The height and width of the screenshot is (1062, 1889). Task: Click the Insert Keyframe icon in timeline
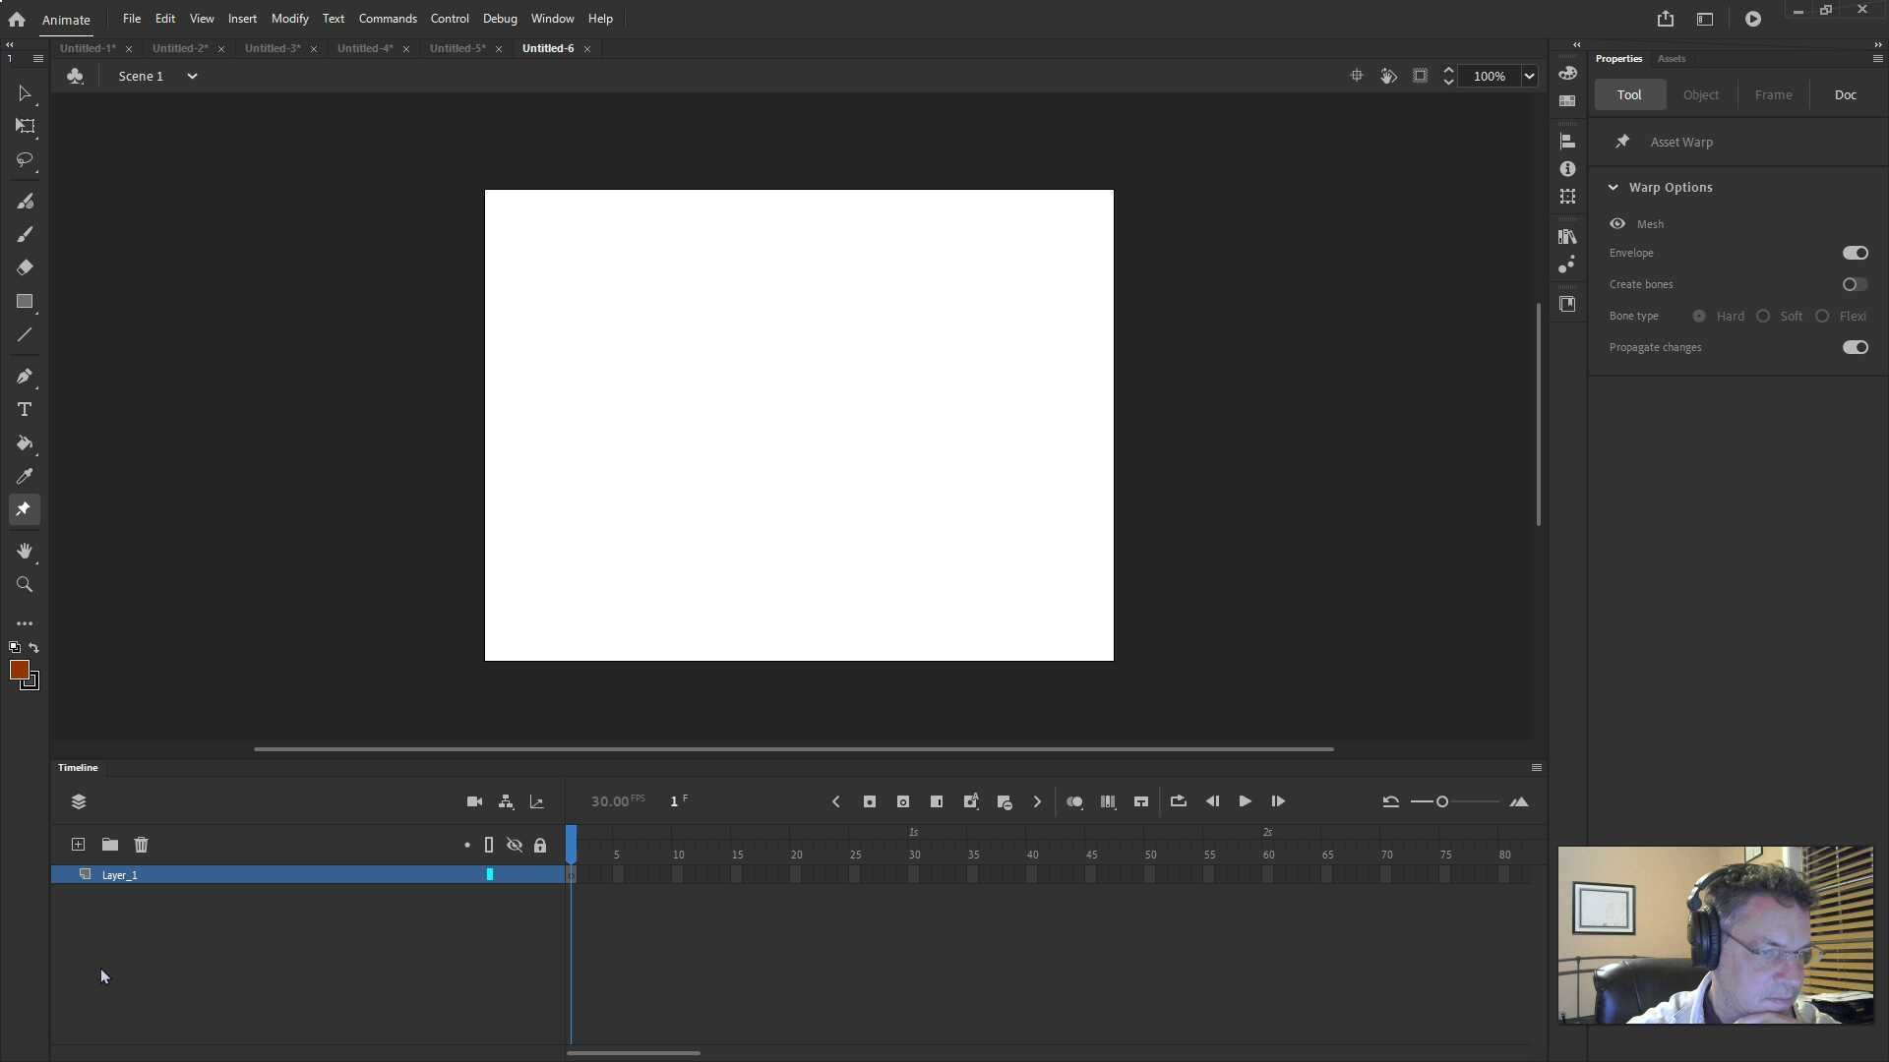870,801
